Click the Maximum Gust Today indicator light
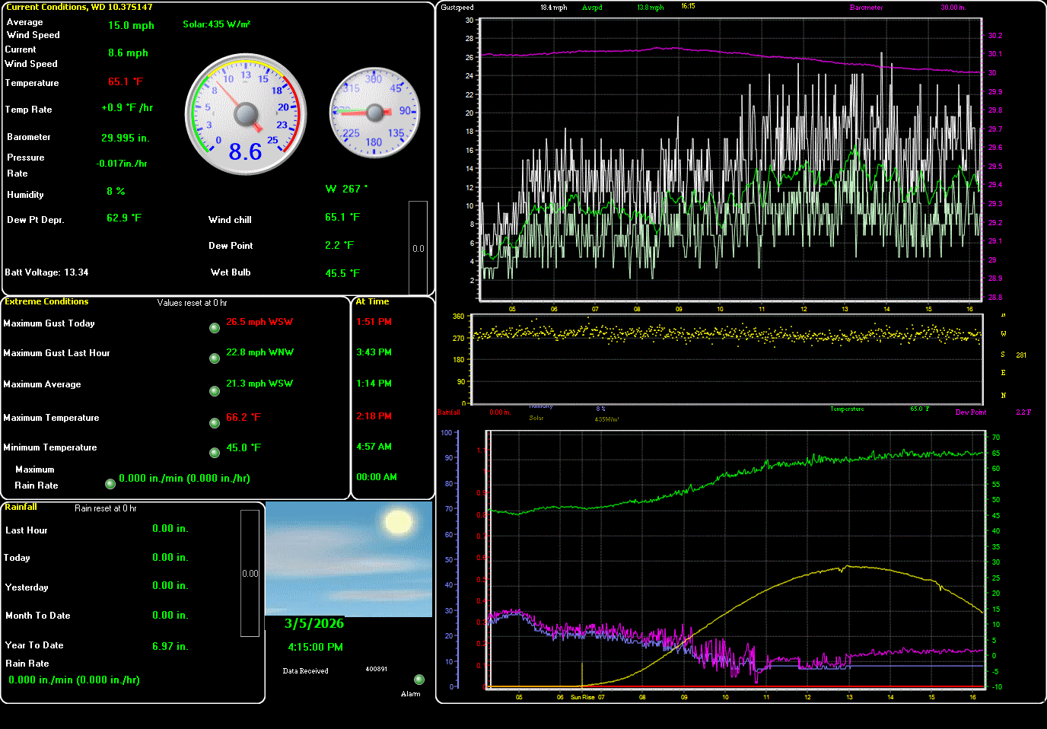The height and width of the screenshot is (729, 1047). [215, 328]
